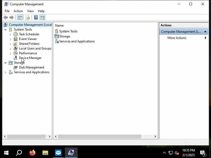Open the Help menu
The width and height of the screenshot is (211, 158).
coord(41,11)
